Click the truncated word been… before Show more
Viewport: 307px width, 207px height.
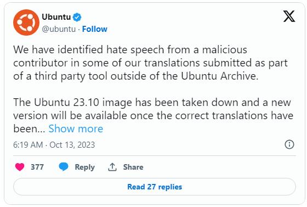(x=29, y=129)
